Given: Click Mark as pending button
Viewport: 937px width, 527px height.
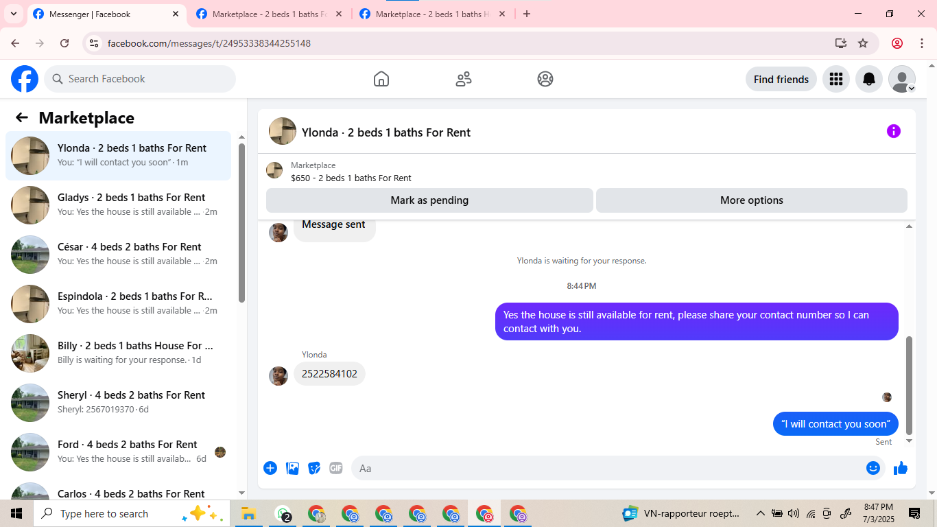Looking at the screenshot, I should click(429, 200).
